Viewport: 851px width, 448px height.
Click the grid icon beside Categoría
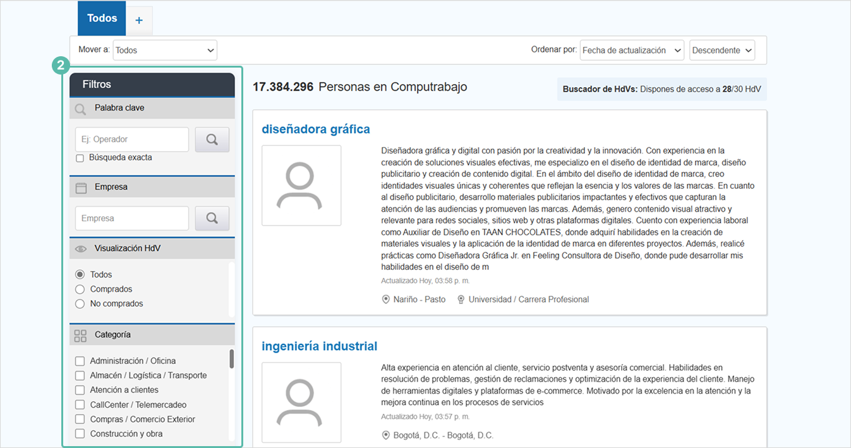80,335
